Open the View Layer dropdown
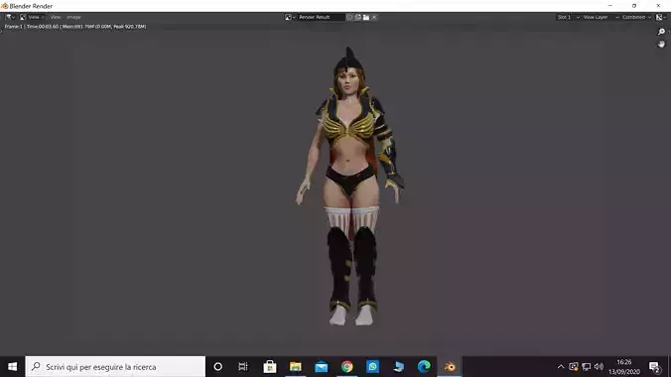 pos(601,17)
